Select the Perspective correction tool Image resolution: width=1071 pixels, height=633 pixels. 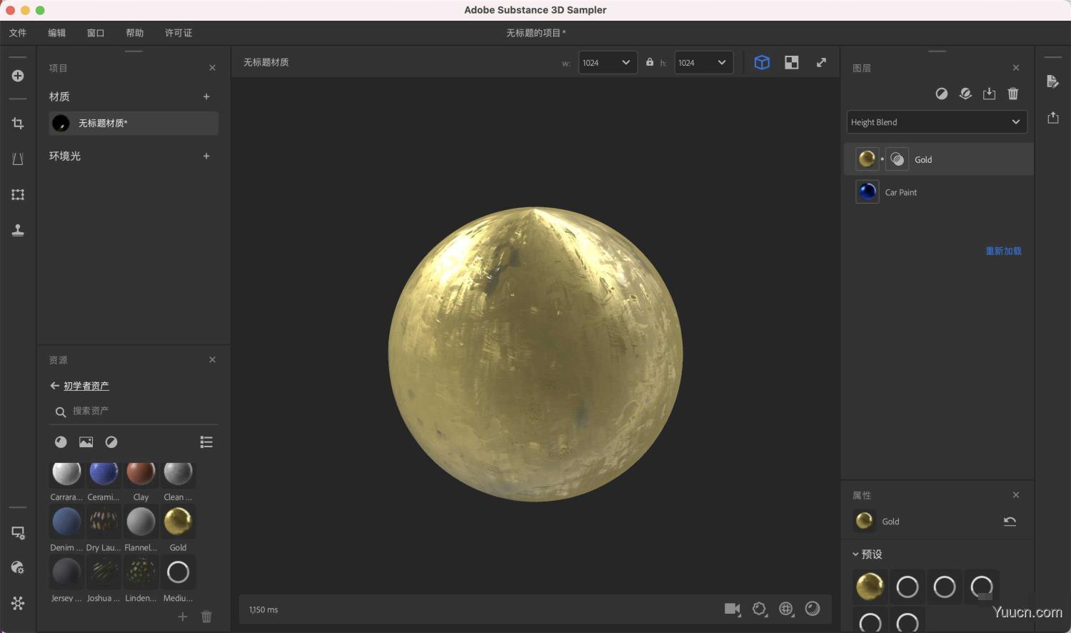click(18, 159)
